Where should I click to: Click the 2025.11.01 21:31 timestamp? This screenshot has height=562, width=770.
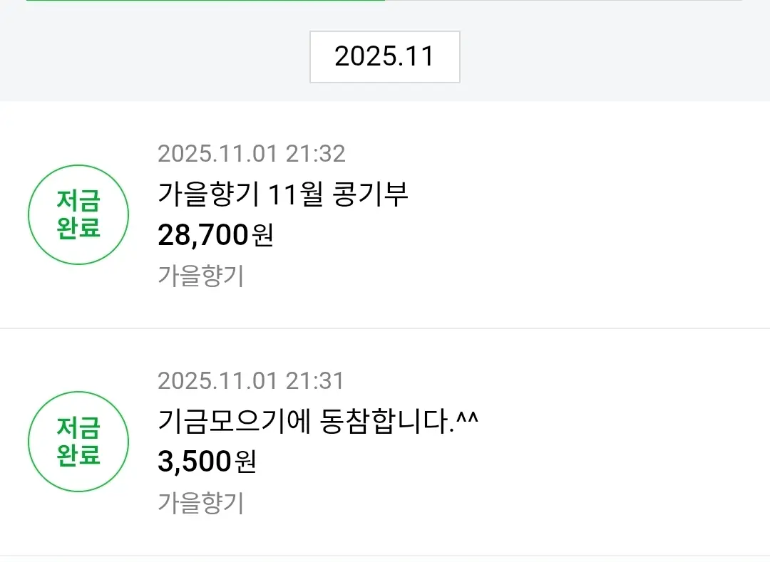coord(251,381)
